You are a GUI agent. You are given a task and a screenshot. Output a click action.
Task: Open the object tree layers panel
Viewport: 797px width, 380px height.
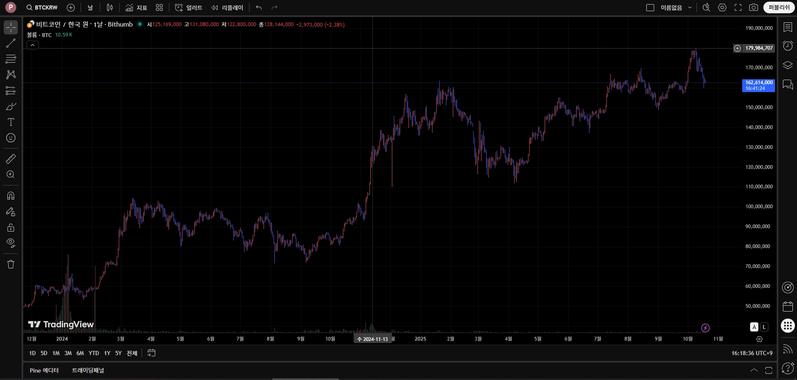point(787,65)
